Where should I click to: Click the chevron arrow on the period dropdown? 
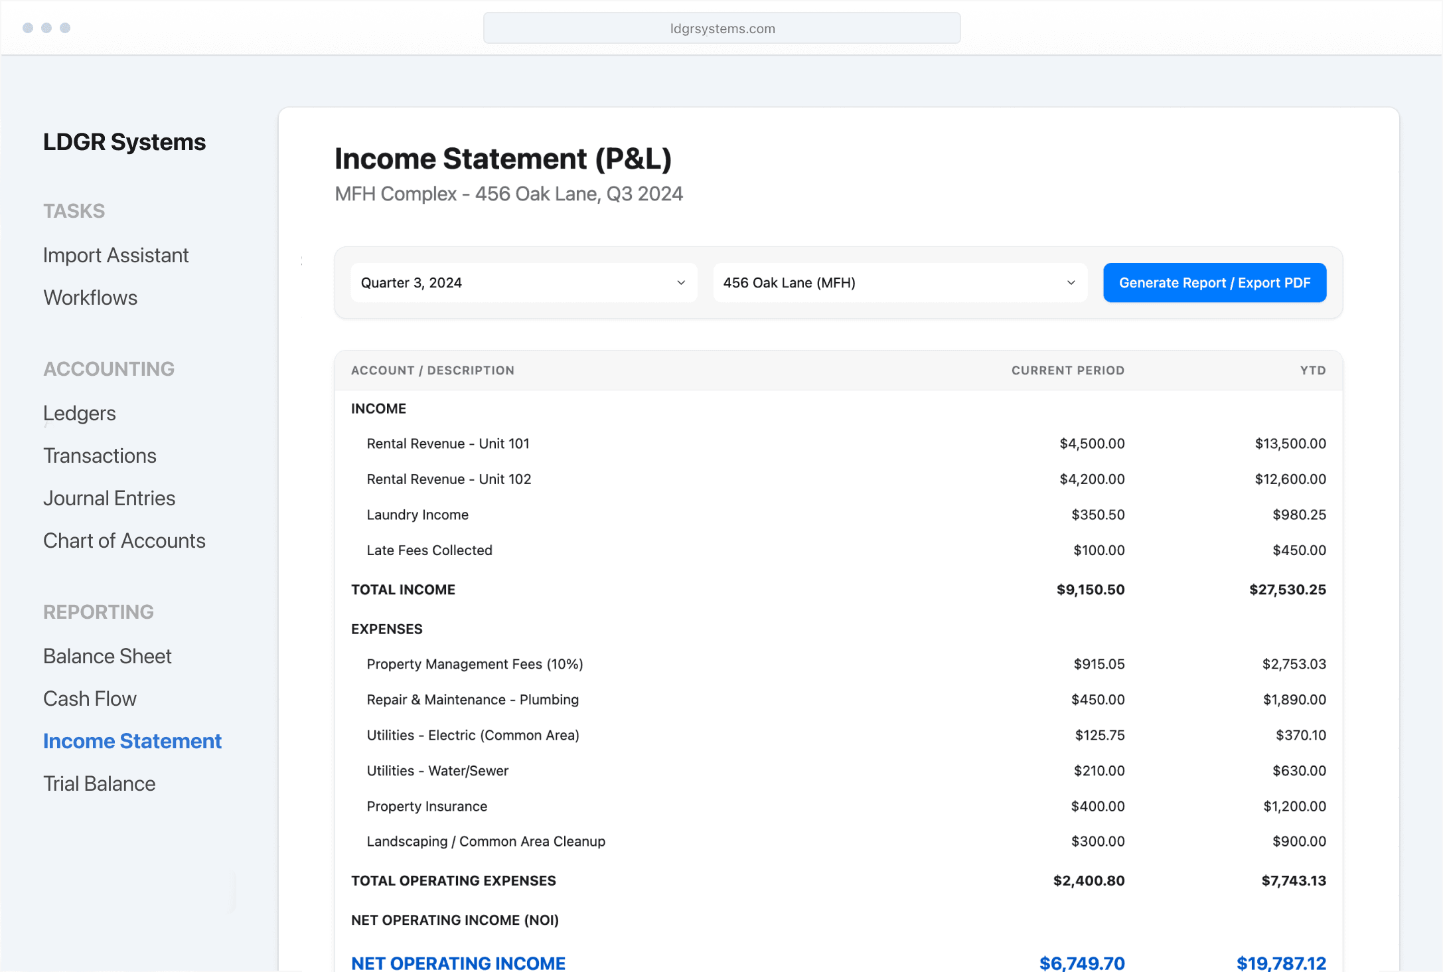[681, 283]
